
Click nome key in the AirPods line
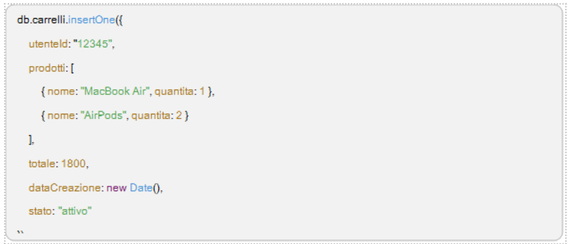[61, 116]
